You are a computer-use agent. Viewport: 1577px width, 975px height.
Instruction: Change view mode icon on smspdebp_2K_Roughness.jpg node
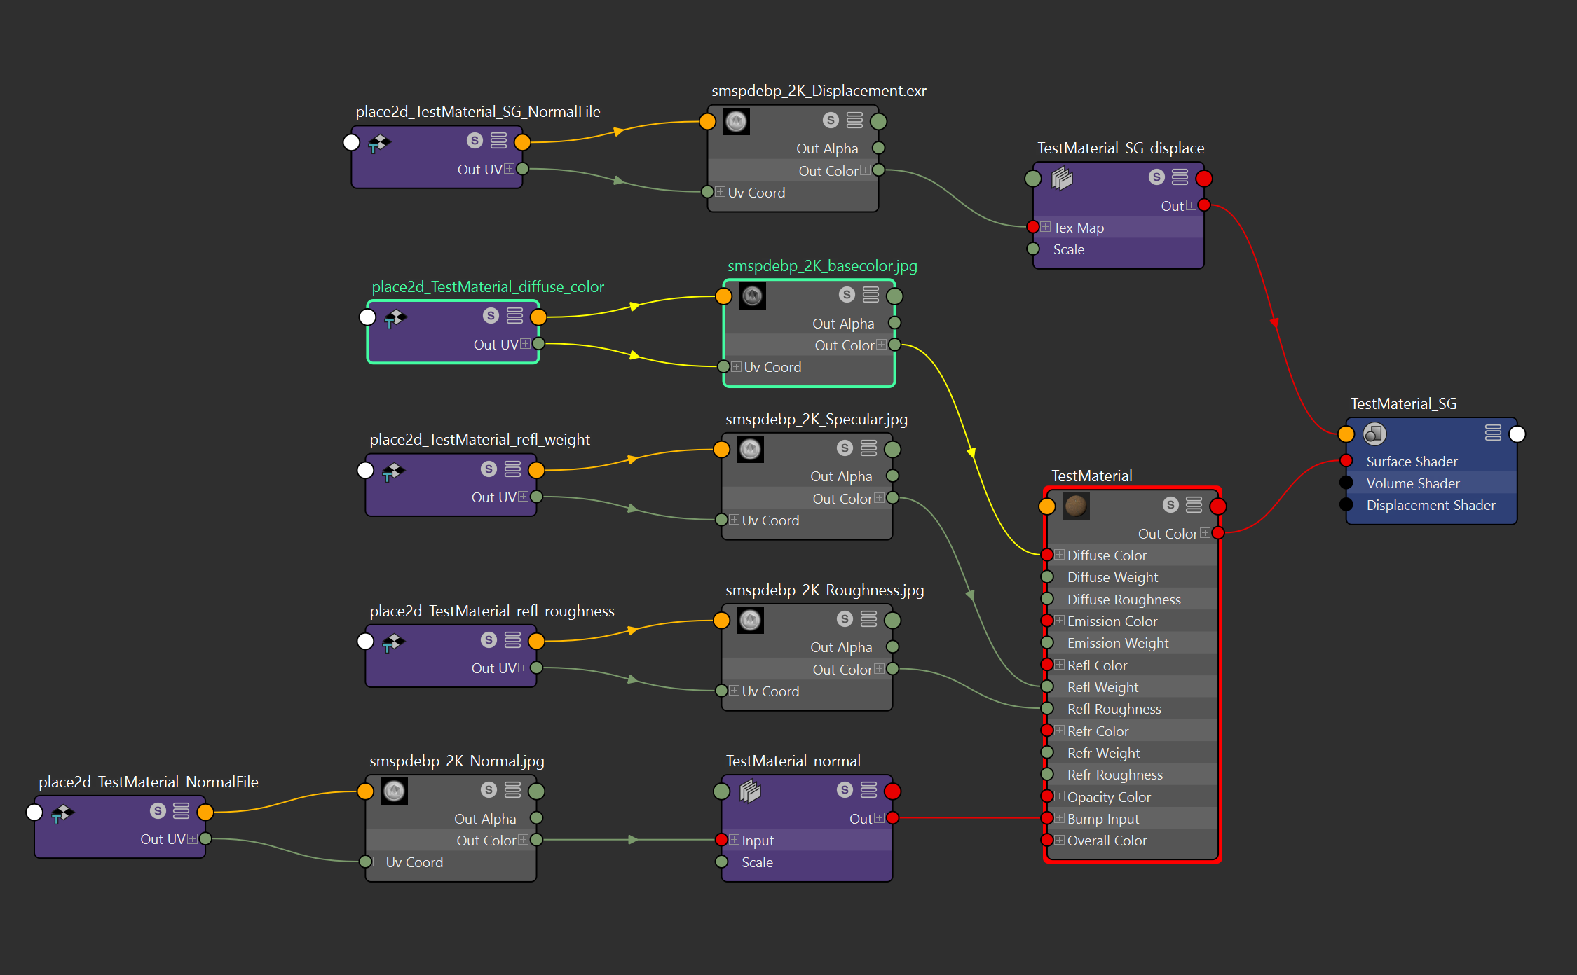tap(868, 619)
